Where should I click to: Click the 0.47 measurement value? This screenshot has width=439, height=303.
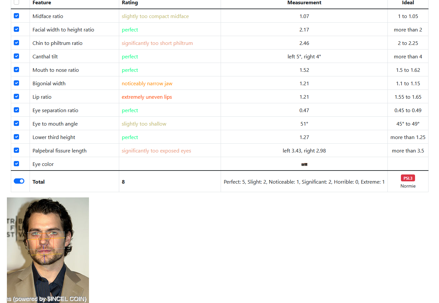pos(304,110)
